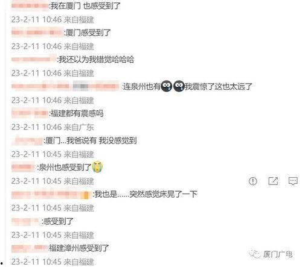Click comment text 福建漳州感受到了

(79, 248)
